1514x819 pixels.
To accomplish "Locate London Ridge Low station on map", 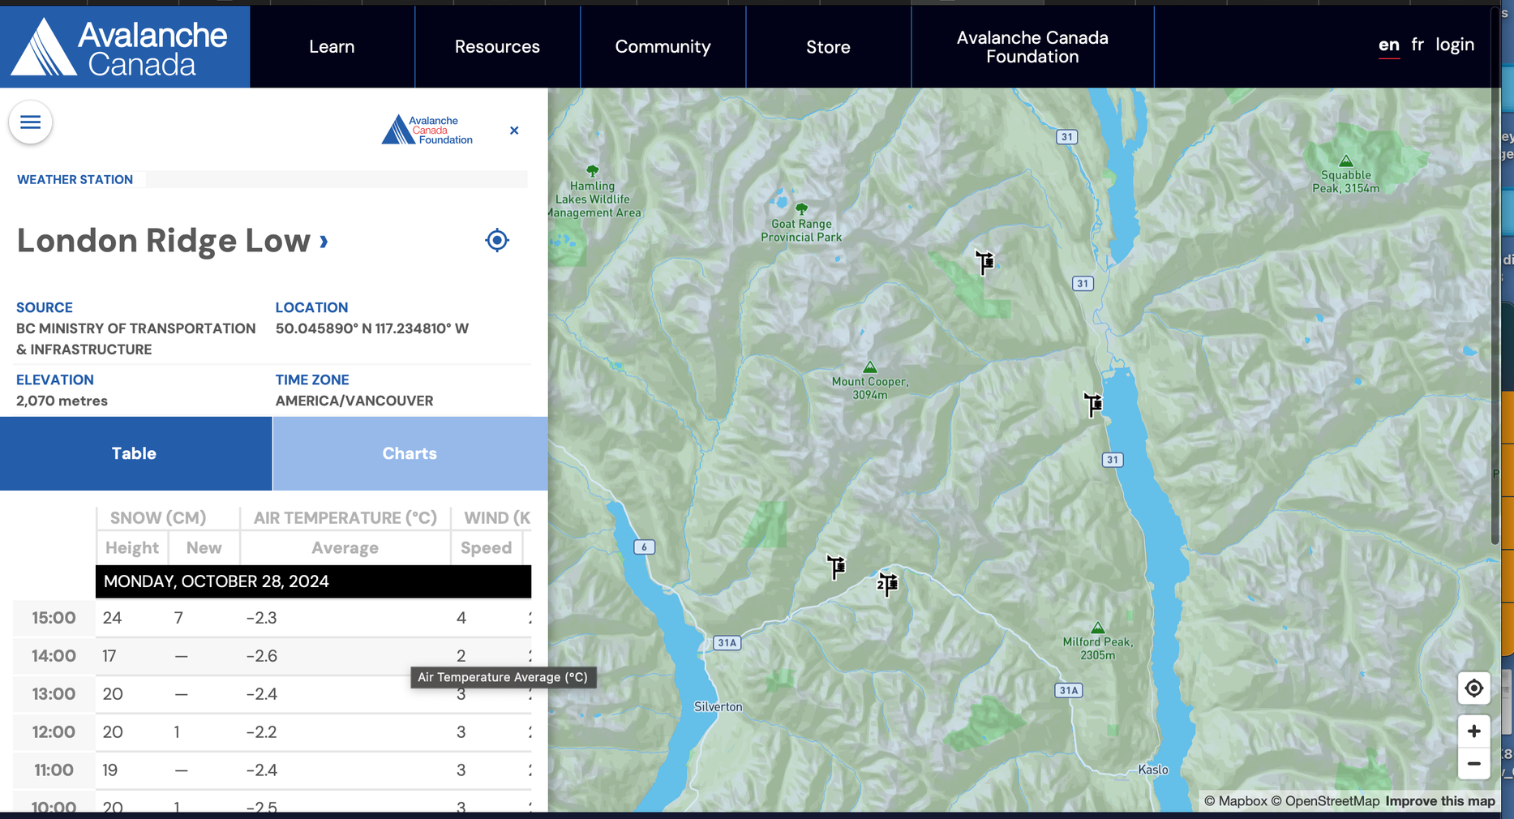I will click(x=497, y=240).
